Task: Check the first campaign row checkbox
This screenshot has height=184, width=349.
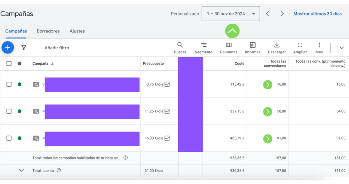Action: [x=9, y=84]
